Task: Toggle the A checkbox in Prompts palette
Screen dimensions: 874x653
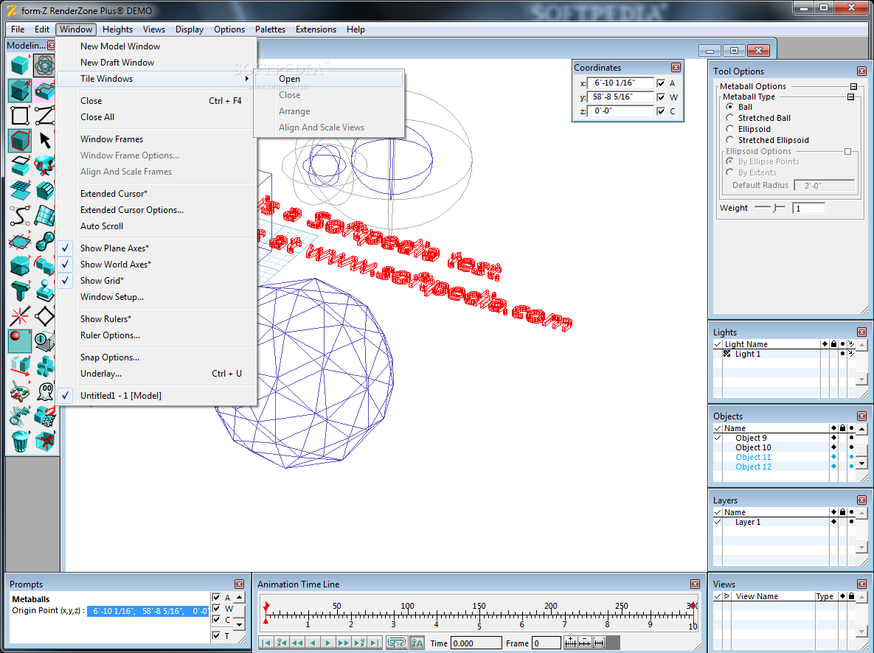Action: pyautogui.click(x=216, y=597)
